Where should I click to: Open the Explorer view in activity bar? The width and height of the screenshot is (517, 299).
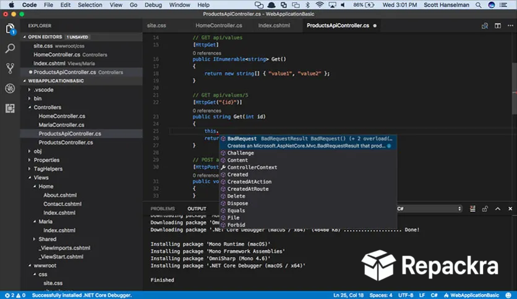click(10, 28)
